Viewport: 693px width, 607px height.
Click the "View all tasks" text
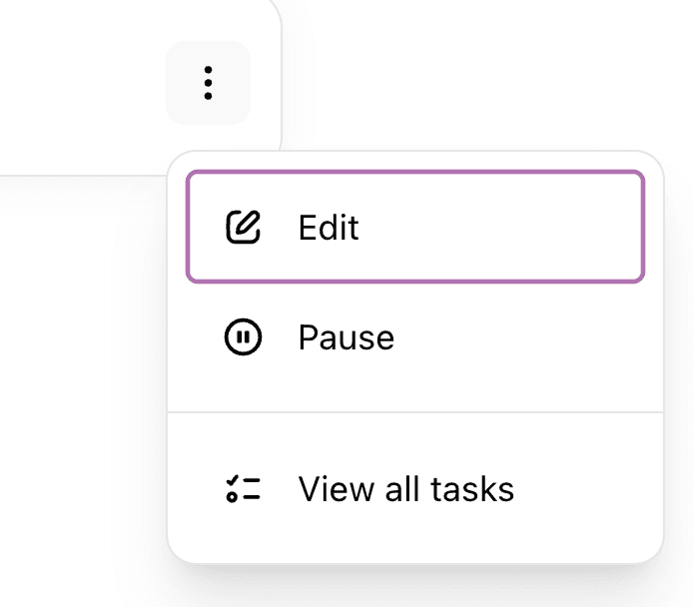[406, 489]
